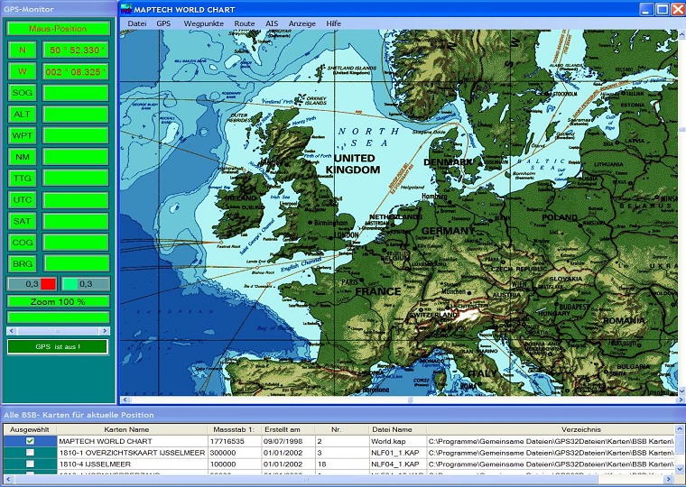Click the file name NLF01_1.KAP
The image size is (686, 487).
click(x=395, y=453)
